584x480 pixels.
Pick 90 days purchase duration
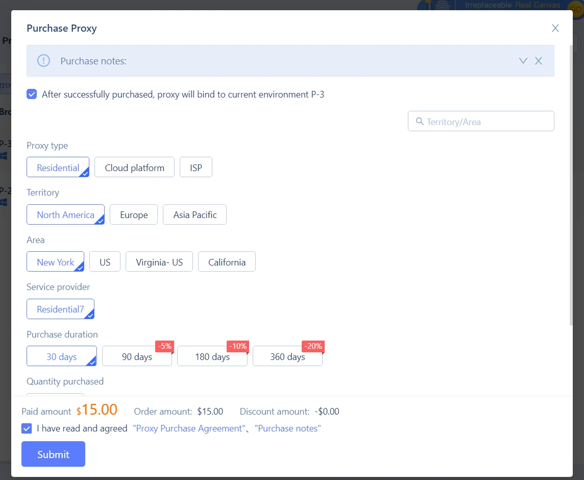tap(137, 356)
